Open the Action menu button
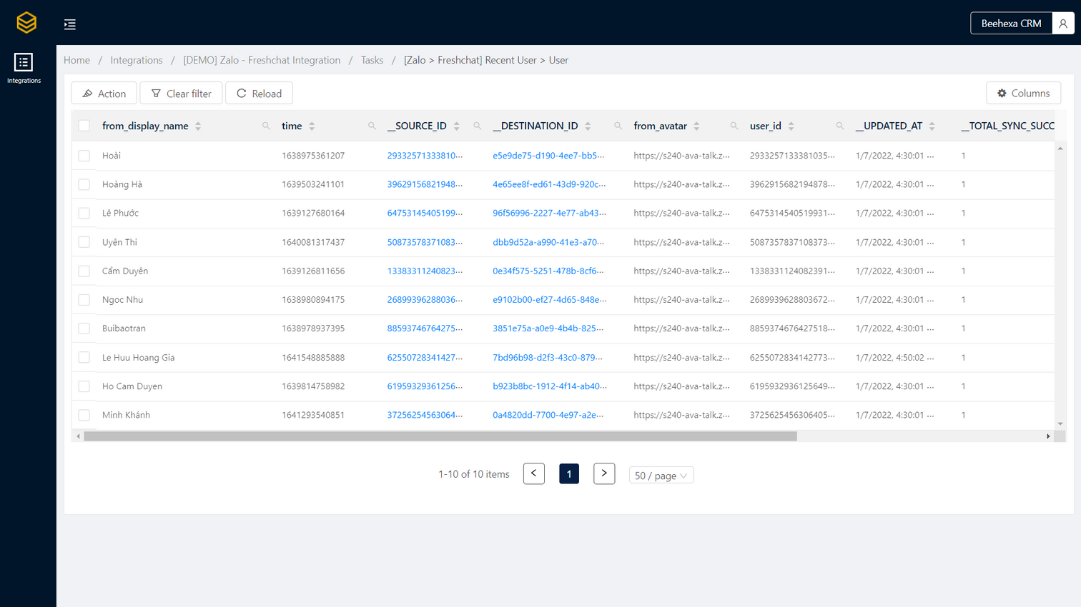 coord(104,94)
